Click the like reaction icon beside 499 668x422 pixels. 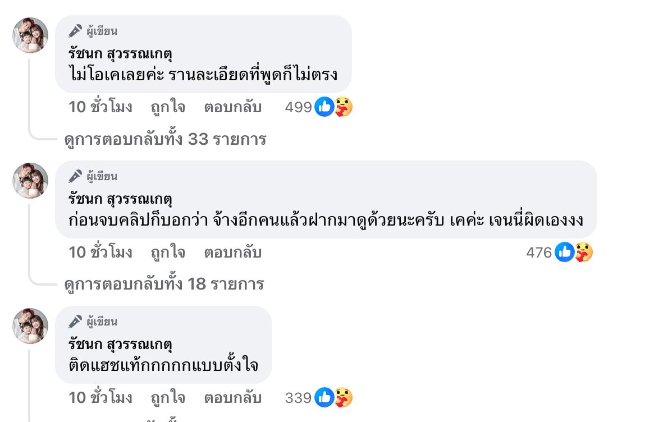324,107
